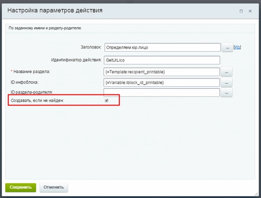261x198 pixels.
Task: Open the [Ид] link
Action: pyautogui.click(x=238, y=47)
